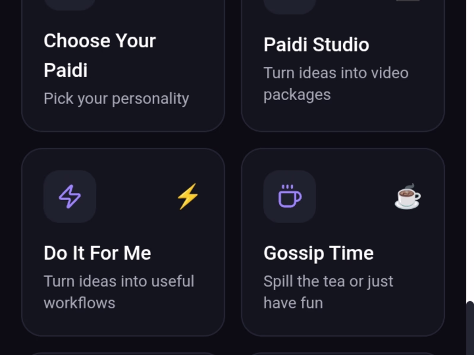Select the Choose Your Paidi heading
Screen dimensions: 474x355
click(100, 55)
